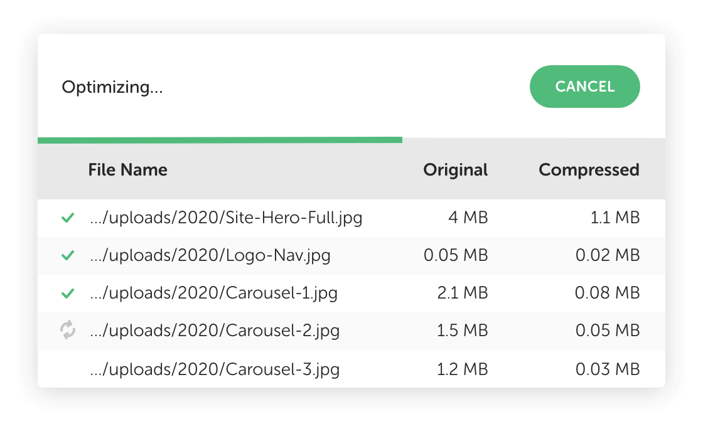Click green checkmark beside Logo-Nav.jpg

(x=68, y=256)
